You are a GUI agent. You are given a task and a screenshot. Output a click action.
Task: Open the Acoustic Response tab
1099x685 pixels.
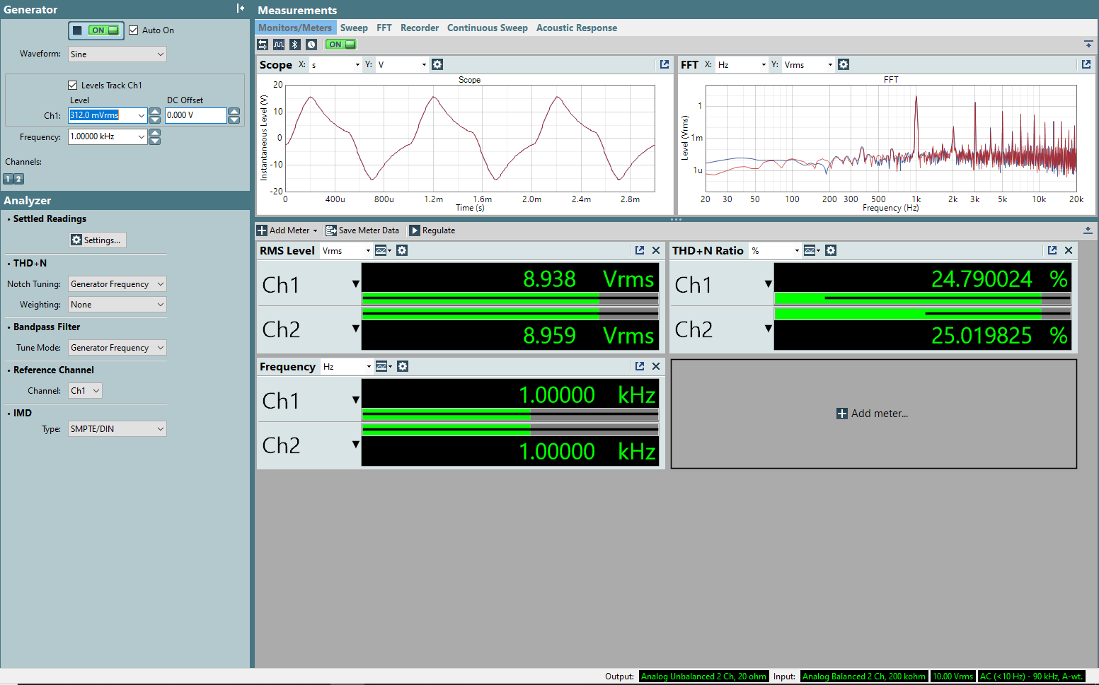pyautogui.click(x=576, y=28)
